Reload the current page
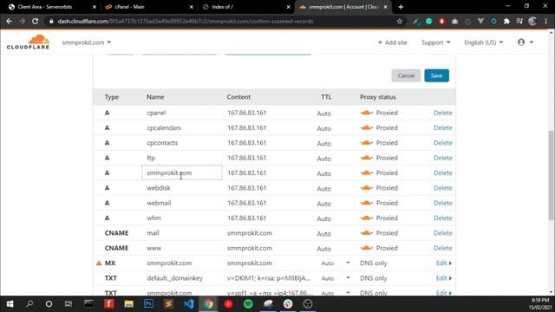 (35, 21)
